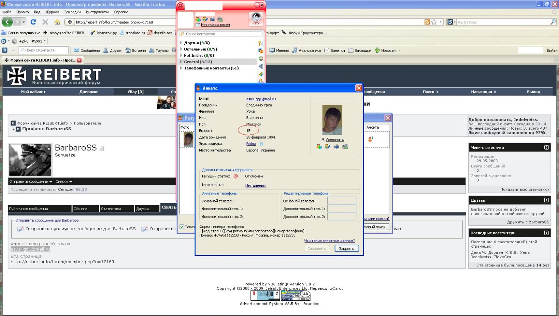Open Что такое анкетные данные? link

pyautogui.click(x=329, y=241)
